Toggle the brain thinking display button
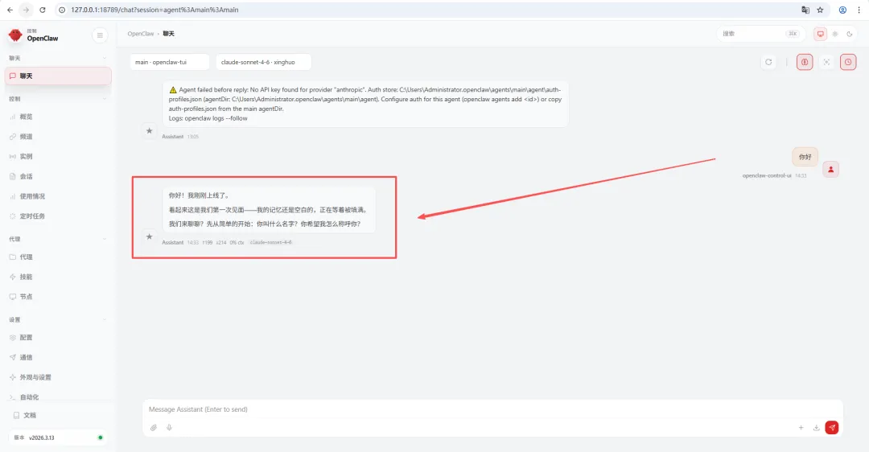This screenshot has width=869, height=452. point(805,62)
